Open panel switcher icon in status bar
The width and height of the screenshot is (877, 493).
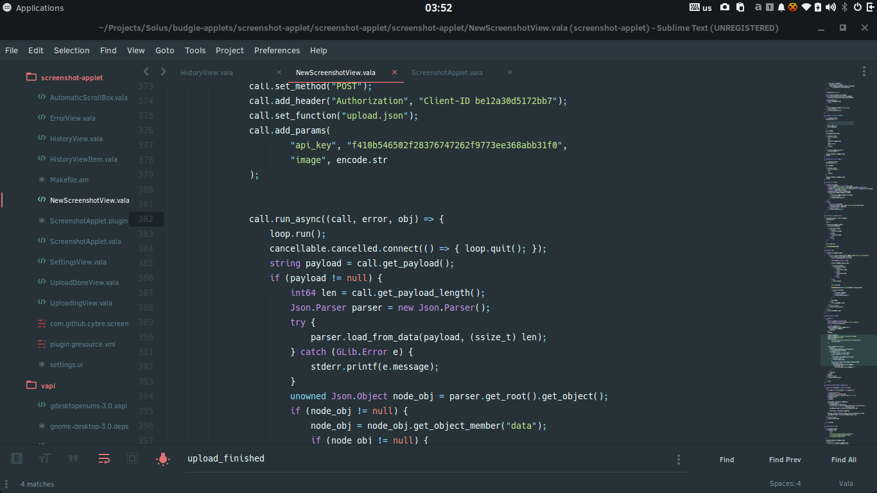point(6,483)
